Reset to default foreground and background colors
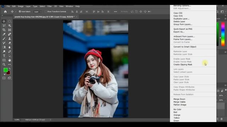The image size is (227, 127). (x=4, y=74)
